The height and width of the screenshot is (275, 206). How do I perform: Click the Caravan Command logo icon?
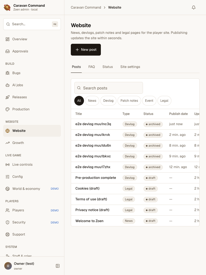tap(7, 7)
